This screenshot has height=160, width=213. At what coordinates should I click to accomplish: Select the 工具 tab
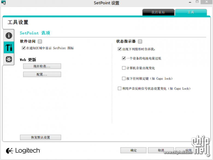click(191, 12)
